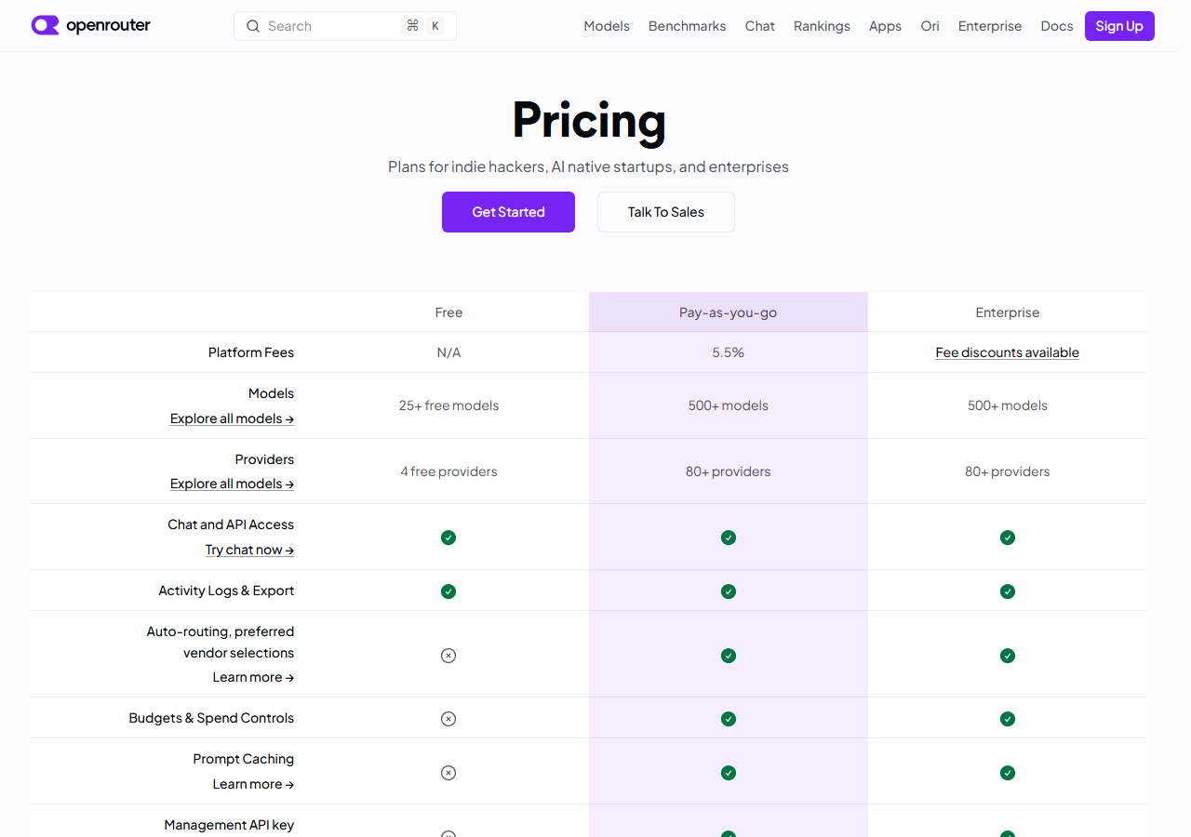Open Learn more under Prompt Caching
This screenshot has height=837, width=1191.
click(x=253, y=784)
